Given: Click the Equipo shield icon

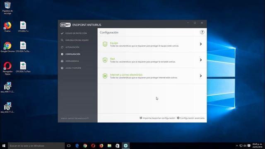Looking at the screenshot, I should pos(105,44).
